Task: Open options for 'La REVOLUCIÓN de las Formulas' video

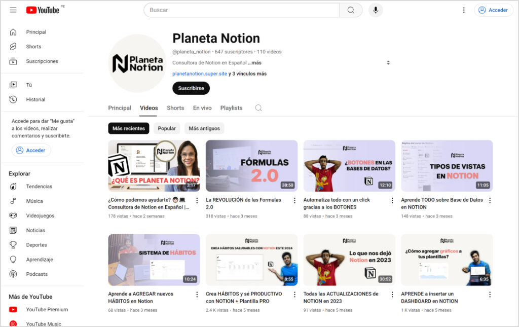Action: tap(294, 200)
